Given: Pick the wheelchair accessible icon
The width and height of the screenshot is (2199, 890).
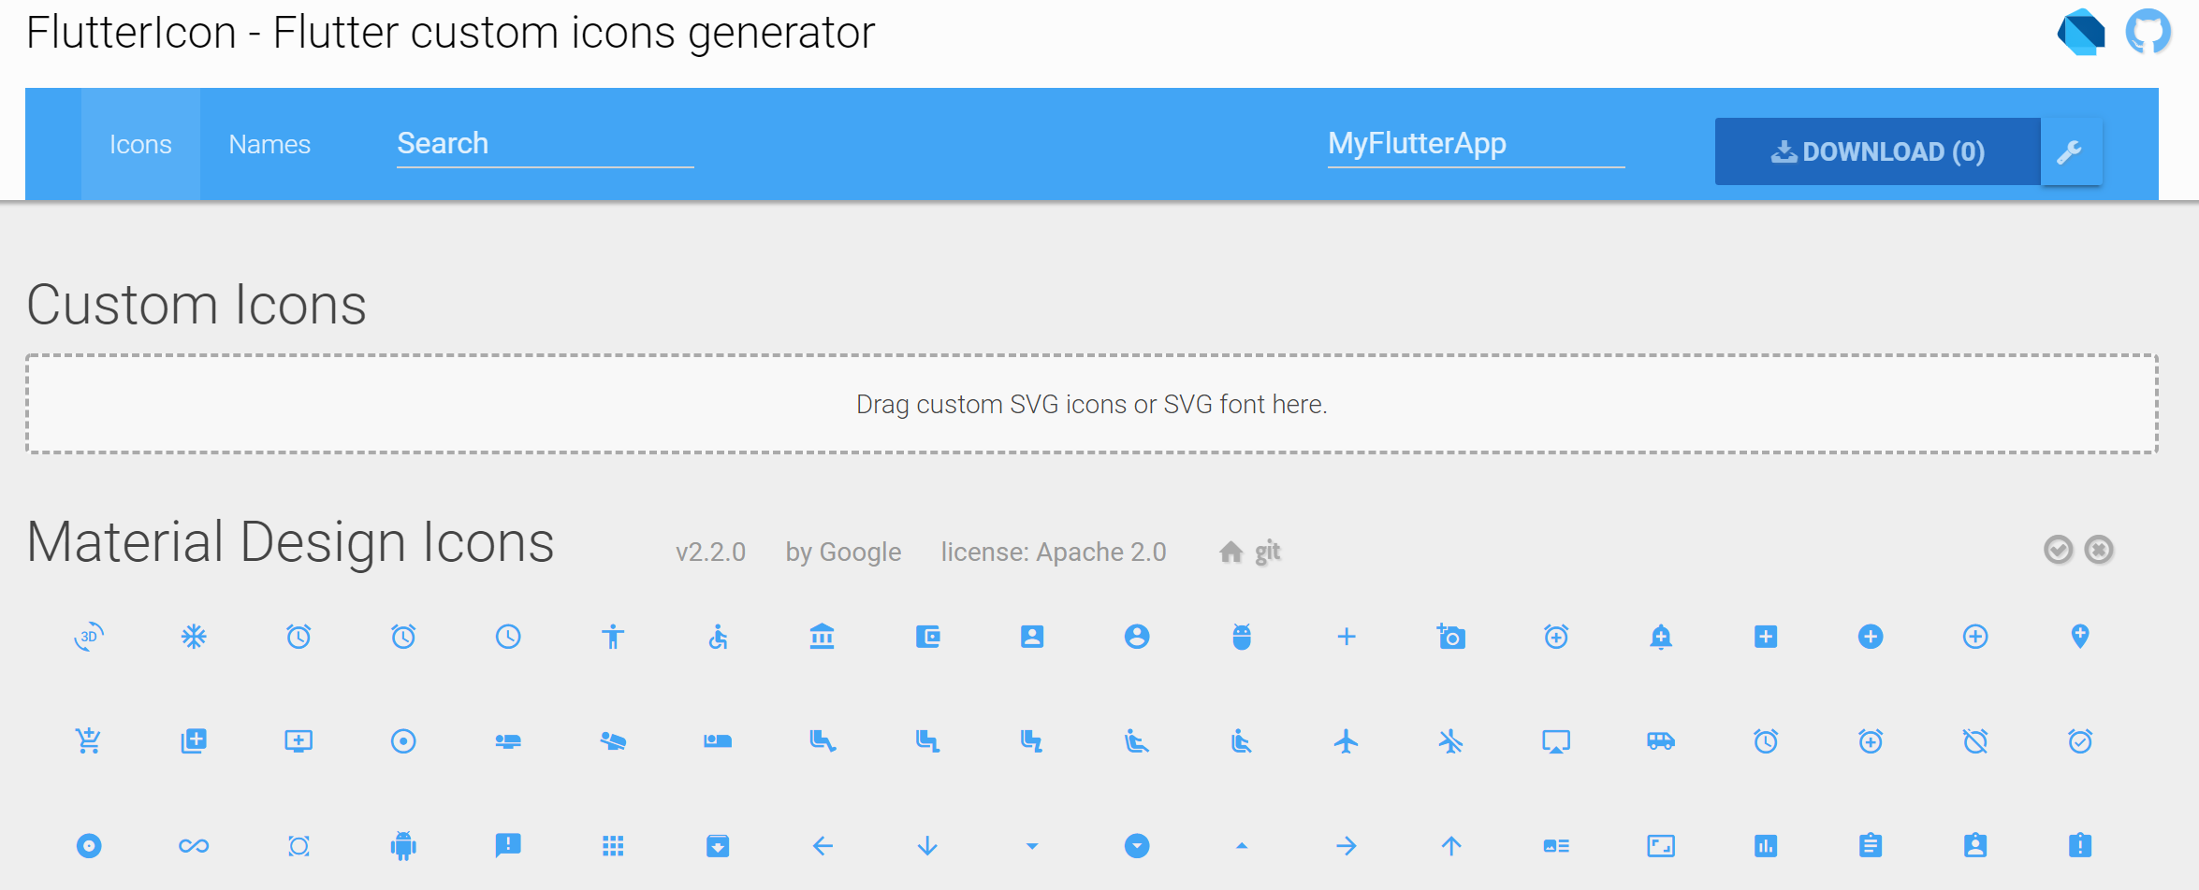Looking at the screenshot, I should [x=718, y=638].
